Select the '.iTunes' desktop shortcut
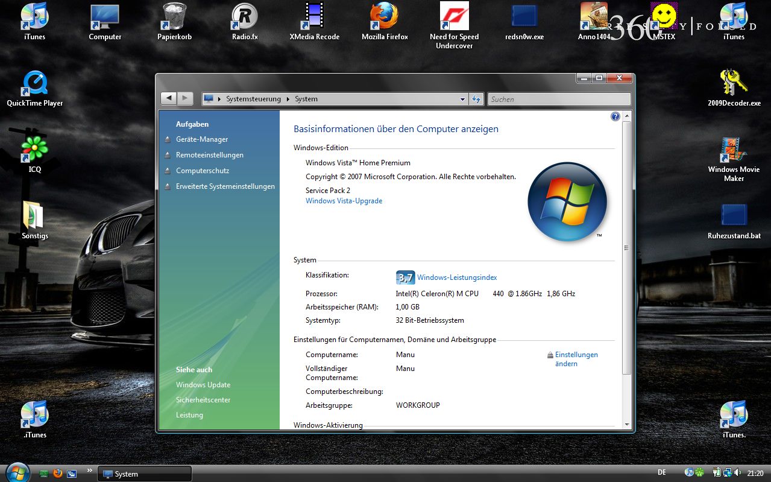Image resolution: width=771 pixels, height=482 pixels. (x=35, y=420)
